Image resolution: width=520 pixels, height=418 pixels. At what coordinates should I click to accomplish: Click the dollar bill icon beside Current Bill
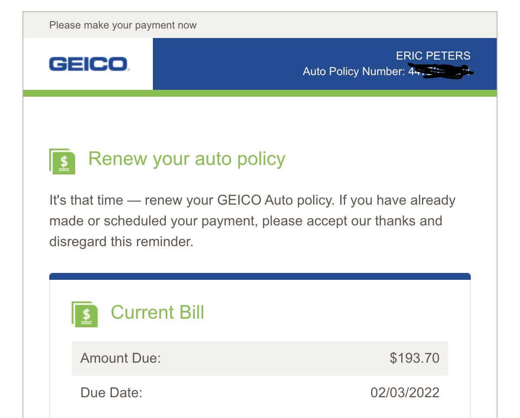click(85, 314)
